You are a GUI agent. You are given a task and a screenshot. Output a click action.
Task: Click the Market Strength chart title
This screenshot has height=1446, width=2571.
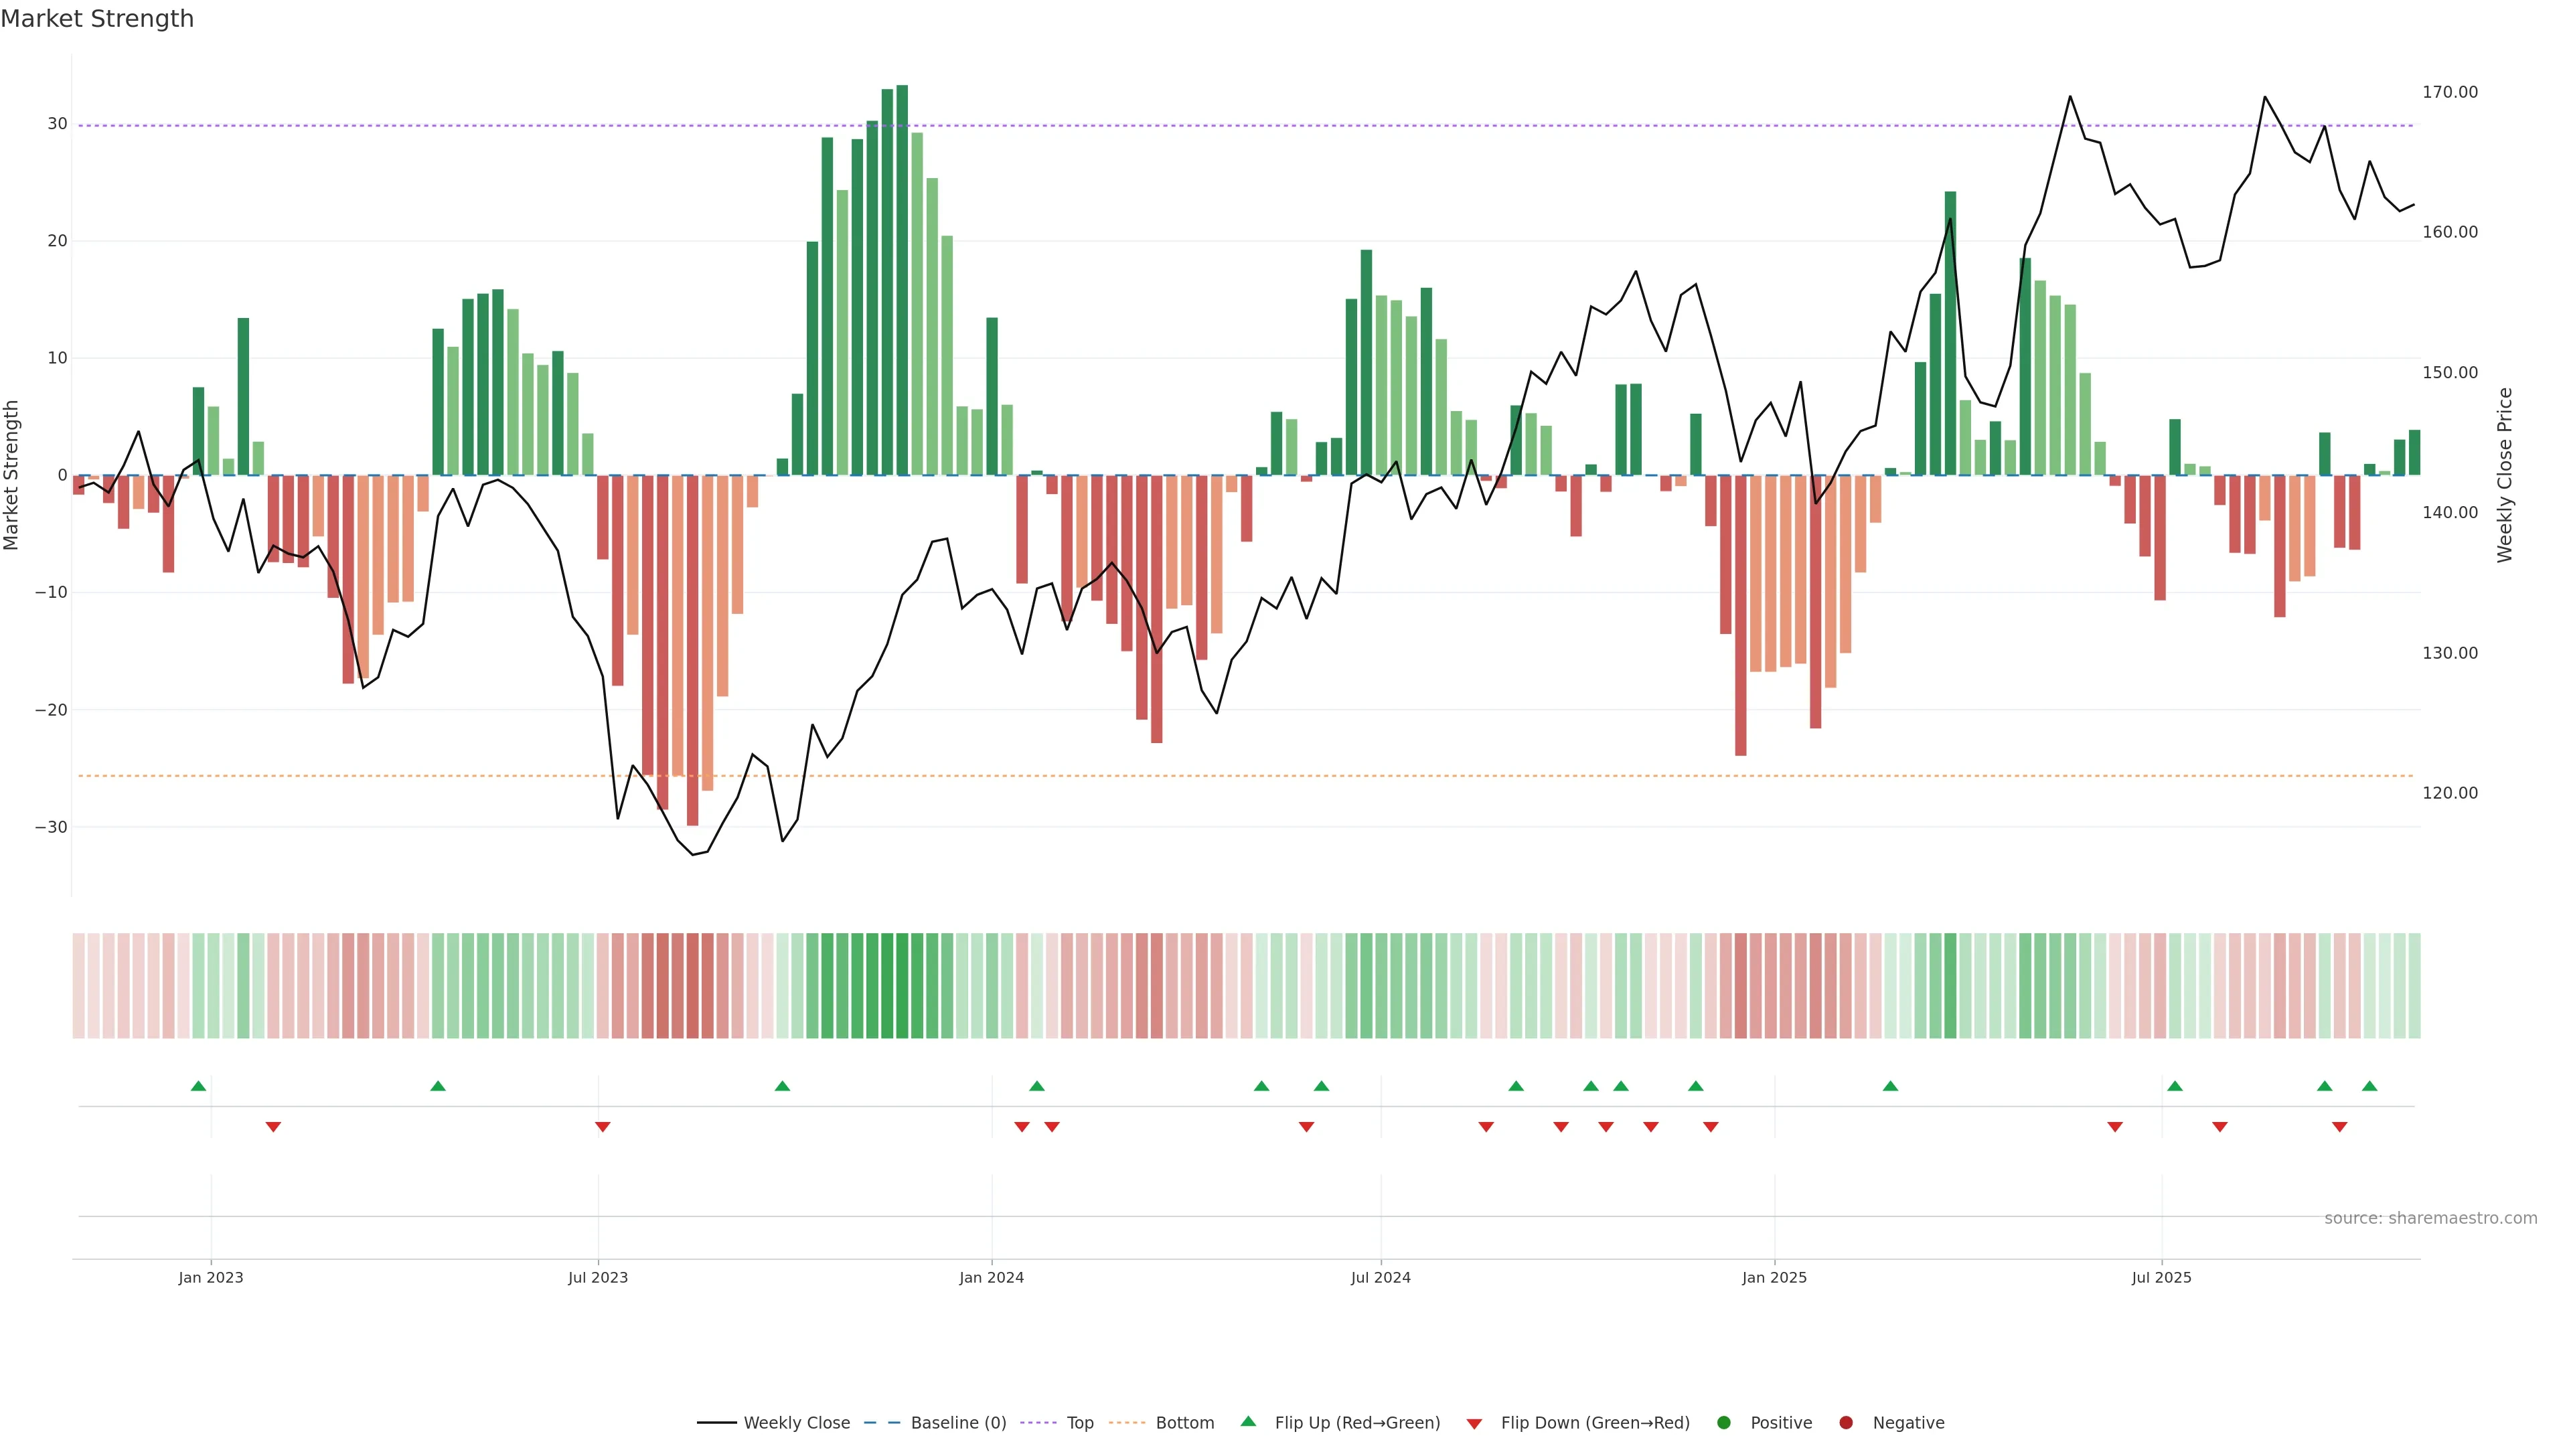[97, 19]
